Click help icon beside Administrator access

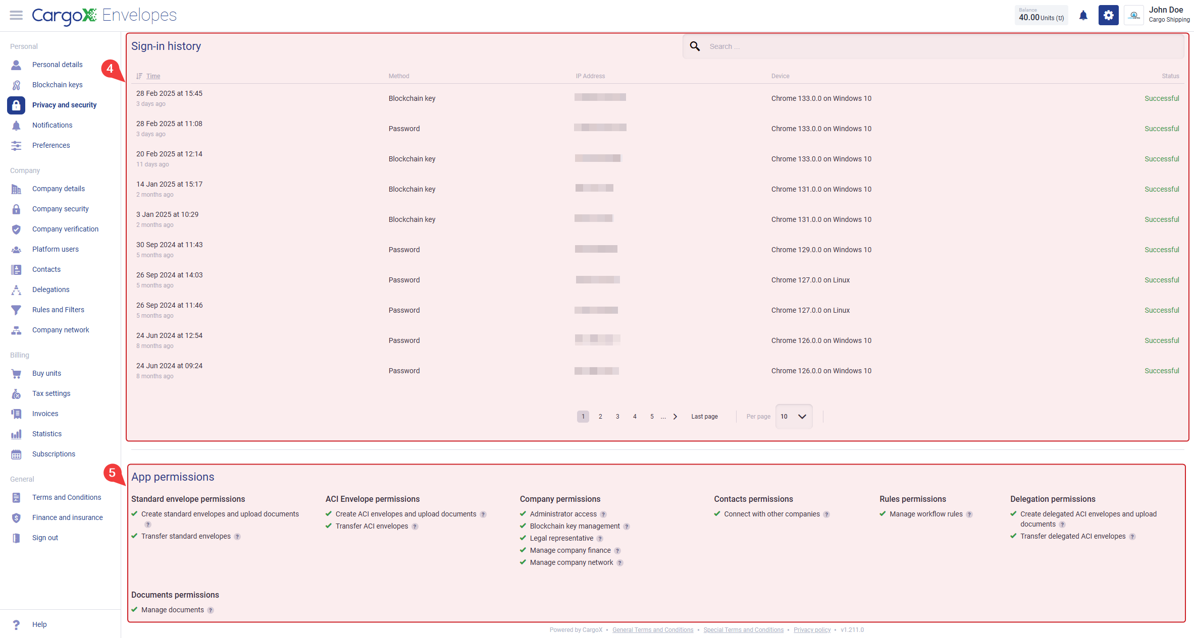click(603, 514)
